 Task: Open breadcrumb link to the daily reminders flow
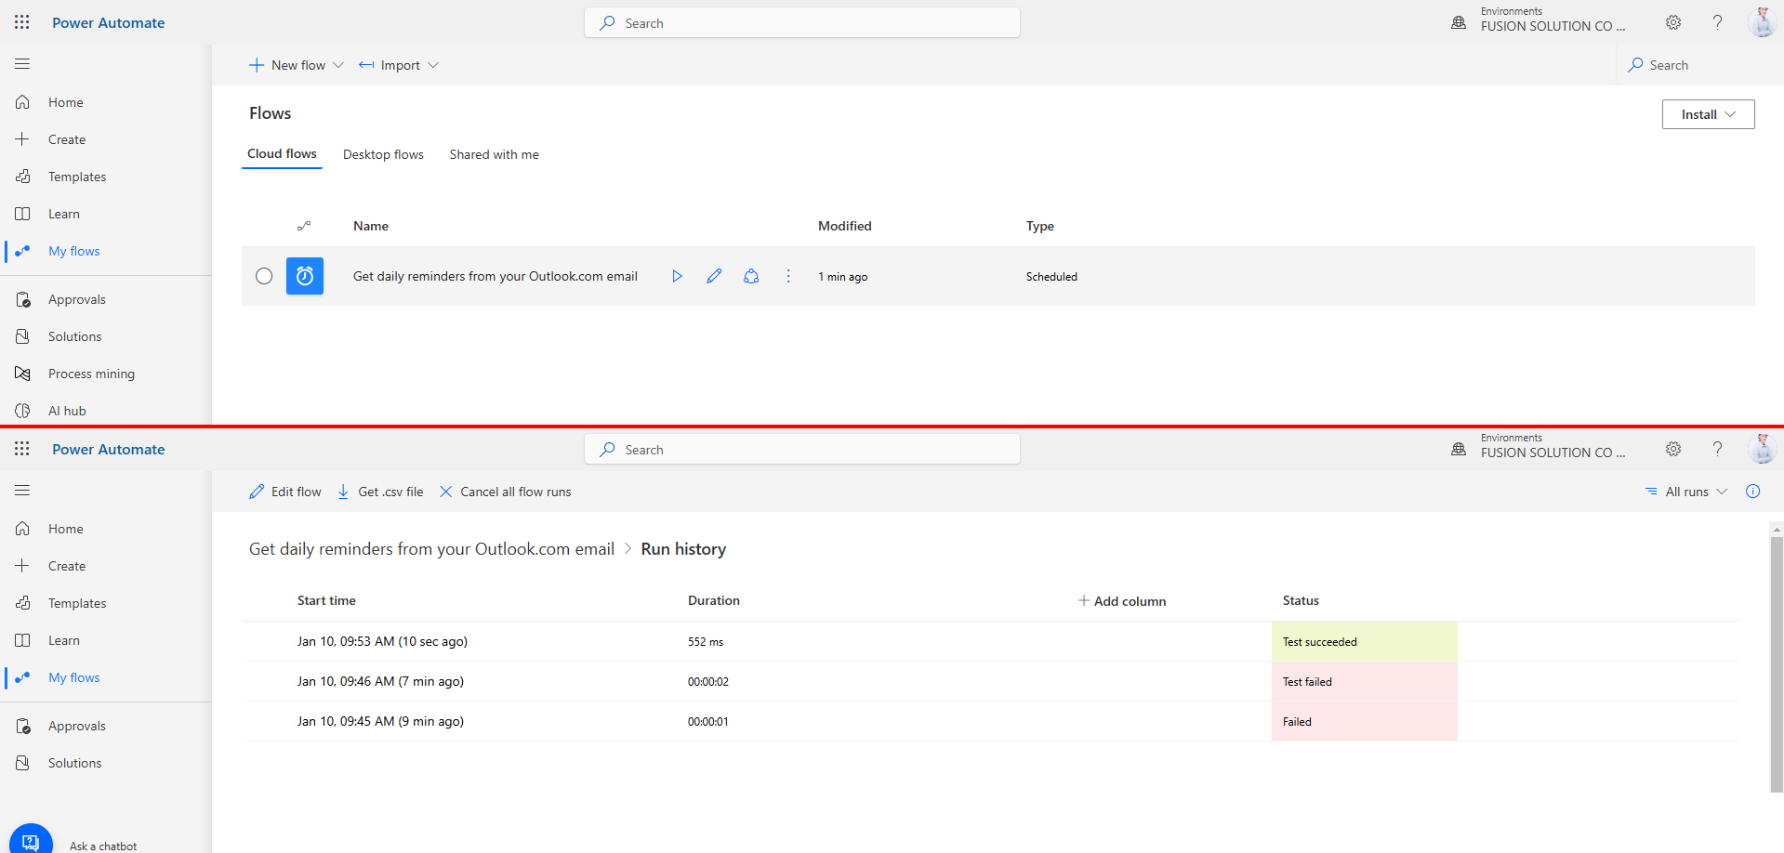point(431,549)
